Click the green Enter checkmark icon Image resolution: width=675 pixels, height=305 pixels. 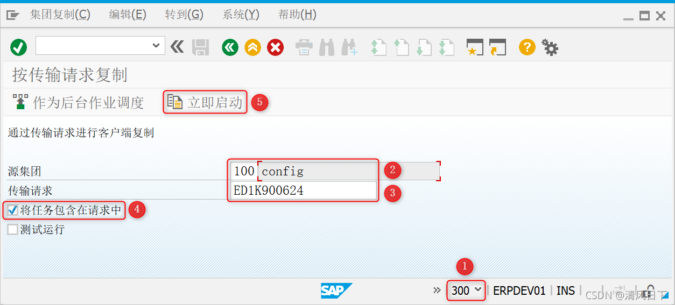(19, 47)
